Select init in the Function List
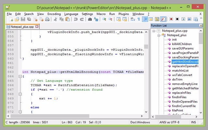Screen dimensions: 208x130 (174, 40)
